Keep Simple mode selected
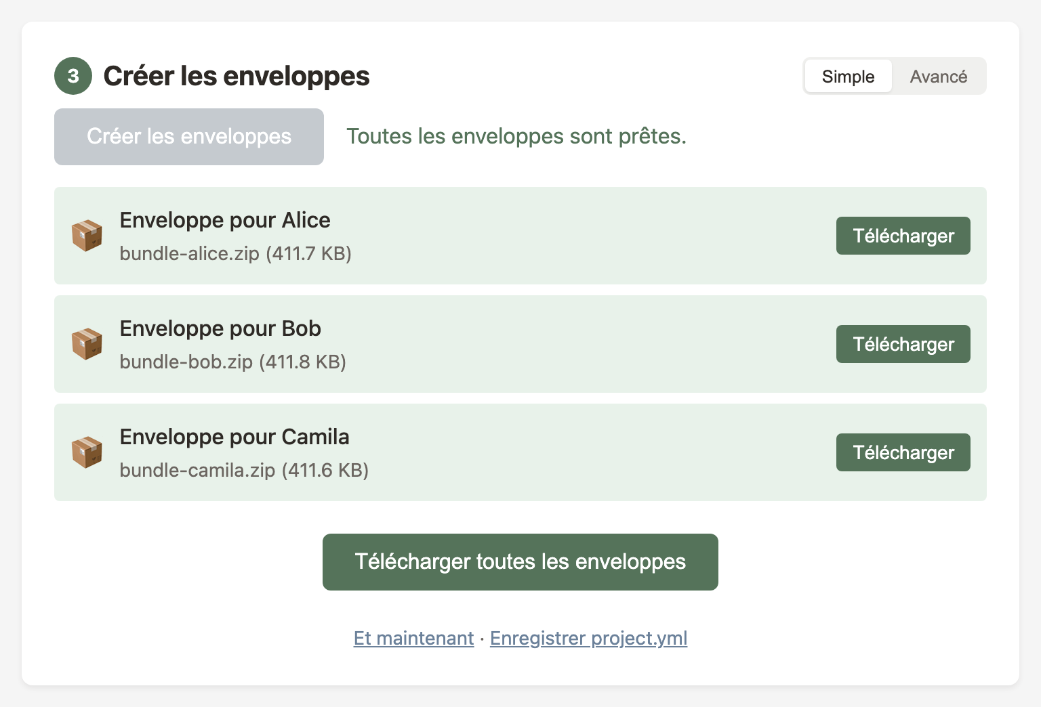Viewport: 1041px width, 707px height. pos(848,76)
